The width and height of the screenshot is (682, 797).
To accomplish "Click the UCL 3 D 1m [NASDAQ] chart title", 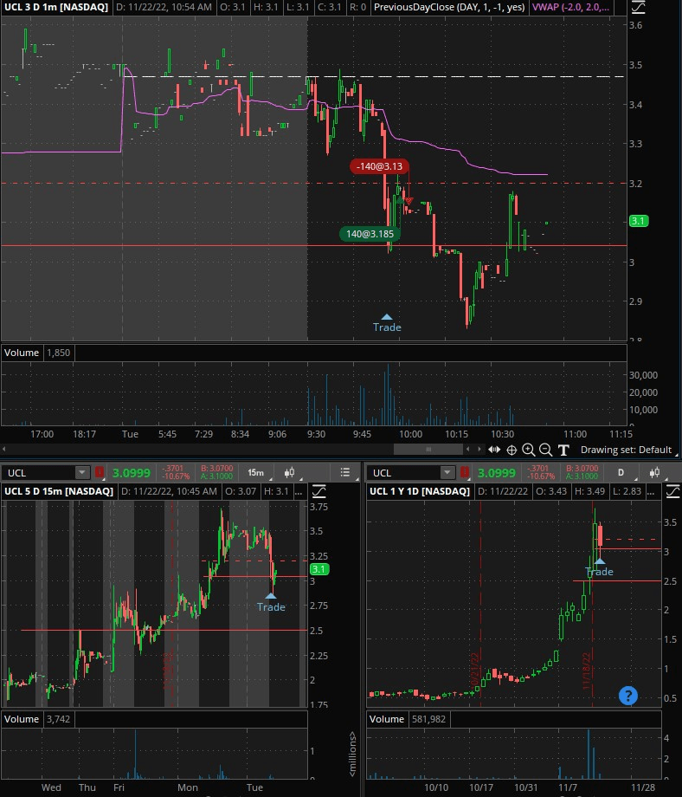I will (x=56, y=7).
